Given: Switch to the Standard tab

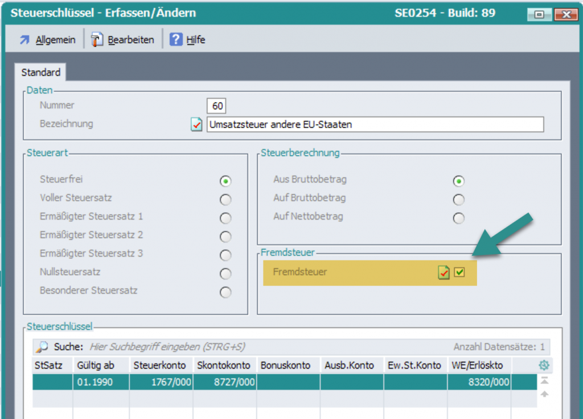Looking at the screenshot, I should click(40, 73).
